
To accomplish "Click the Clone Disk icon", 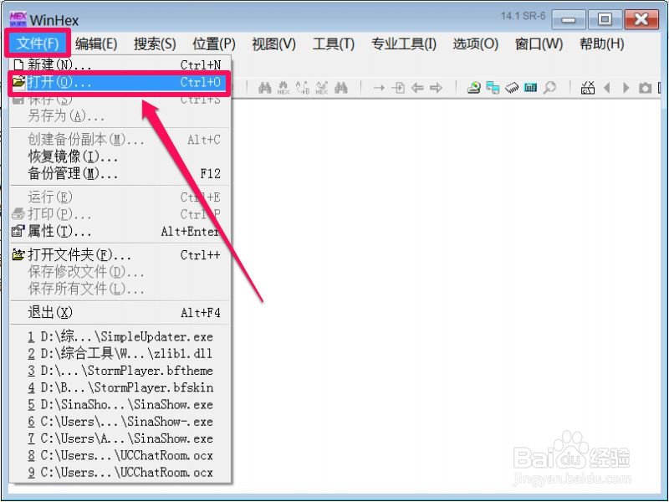I will click(x=493, y=88).
